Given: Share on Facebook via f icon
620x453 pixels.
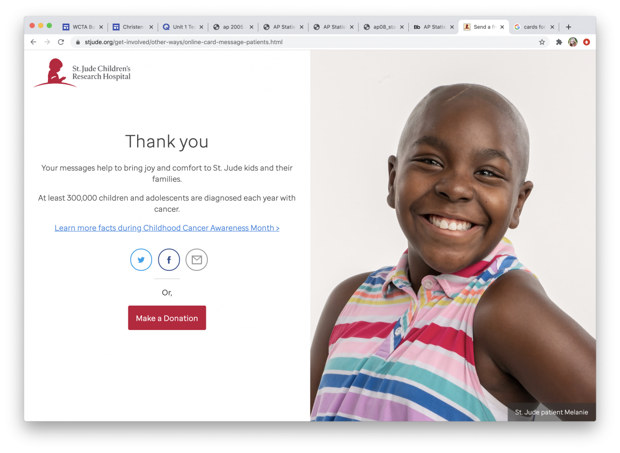Looking at the screenshot, I should point(169,260).
